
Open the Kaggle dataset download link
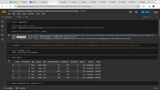coord(90,35)
